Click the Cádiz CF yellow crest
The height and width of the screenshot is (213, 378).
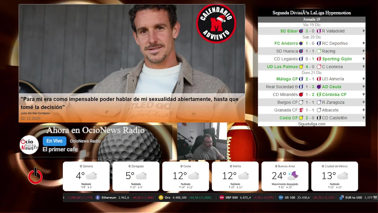click(x=301, y=118)
